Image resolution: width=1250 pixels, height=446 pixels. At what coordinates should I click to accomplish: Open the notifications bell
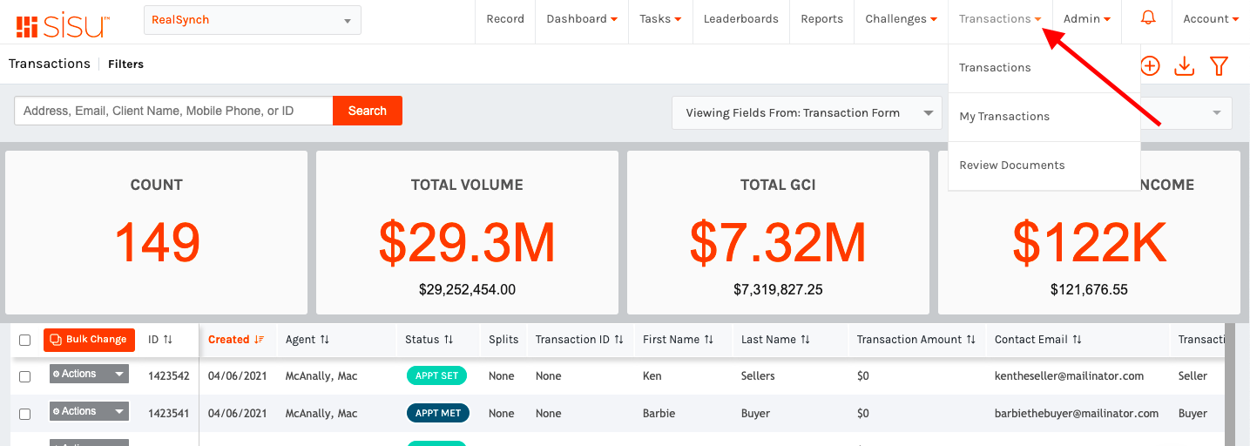tap(1148, 18)
